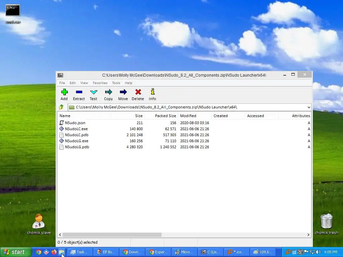Screen dimensions: 343x257
Task: Sort by the Size column header
Action: click(x=128, y=116)
